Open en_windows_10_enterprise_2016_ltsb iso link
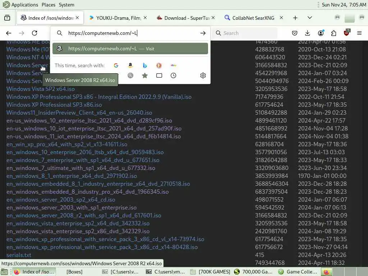 coord(85,152)
